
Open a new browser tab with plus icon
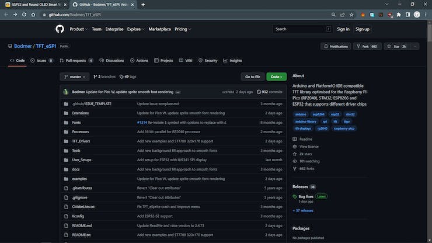[143, 5]
